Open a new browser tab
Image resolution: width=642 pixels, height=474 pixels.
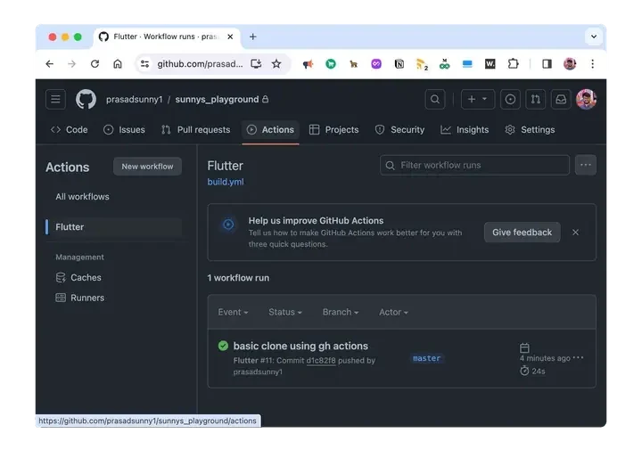click(253, 37)
